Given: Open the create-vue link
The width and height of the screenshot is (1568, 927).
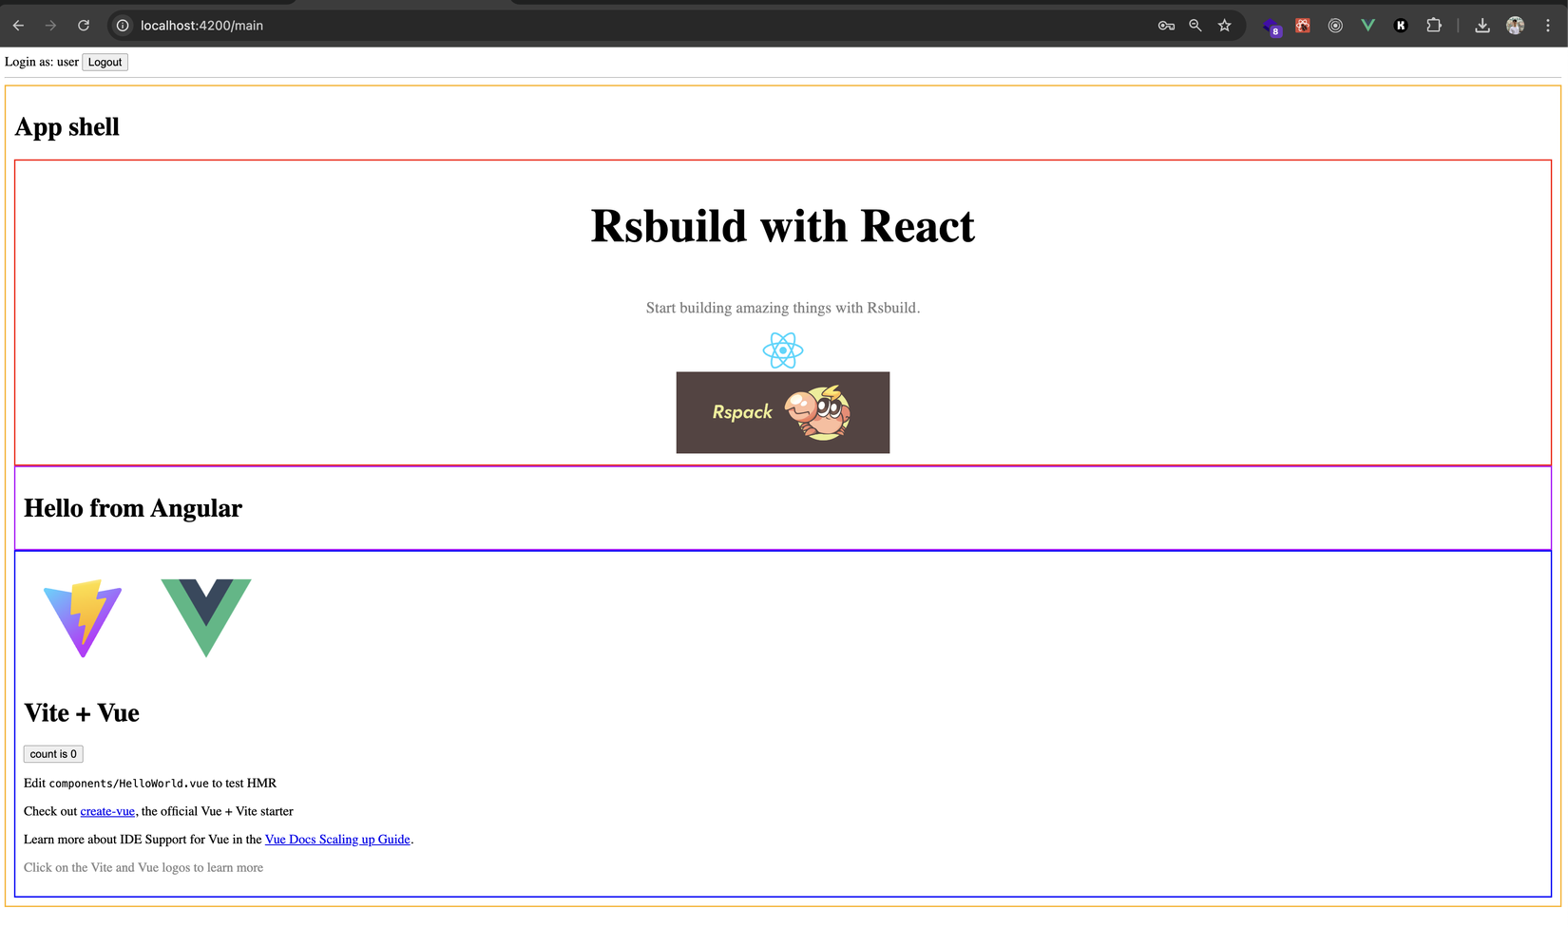Looking at the screenshot, I should (107, 811).
